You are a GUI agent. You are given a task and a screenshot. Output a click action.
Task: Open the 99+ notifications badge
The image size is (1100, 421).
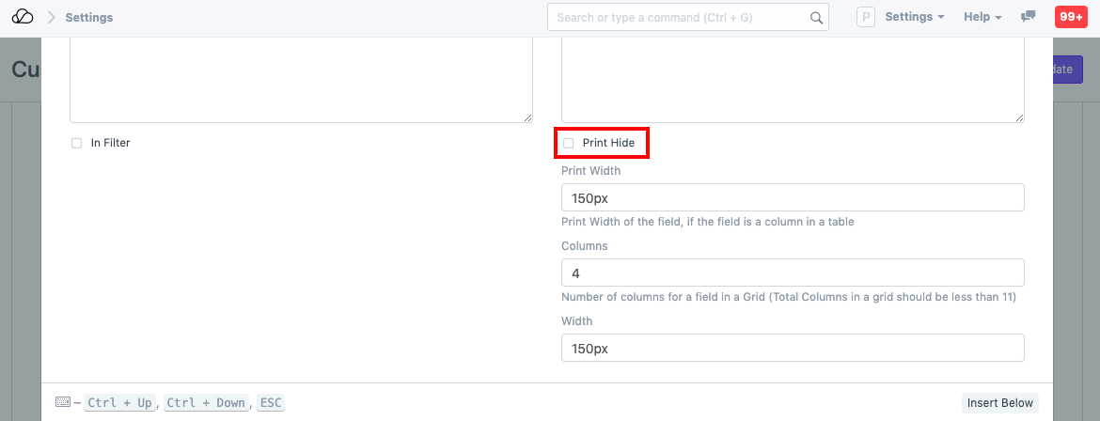click(x=1071, y=17)
